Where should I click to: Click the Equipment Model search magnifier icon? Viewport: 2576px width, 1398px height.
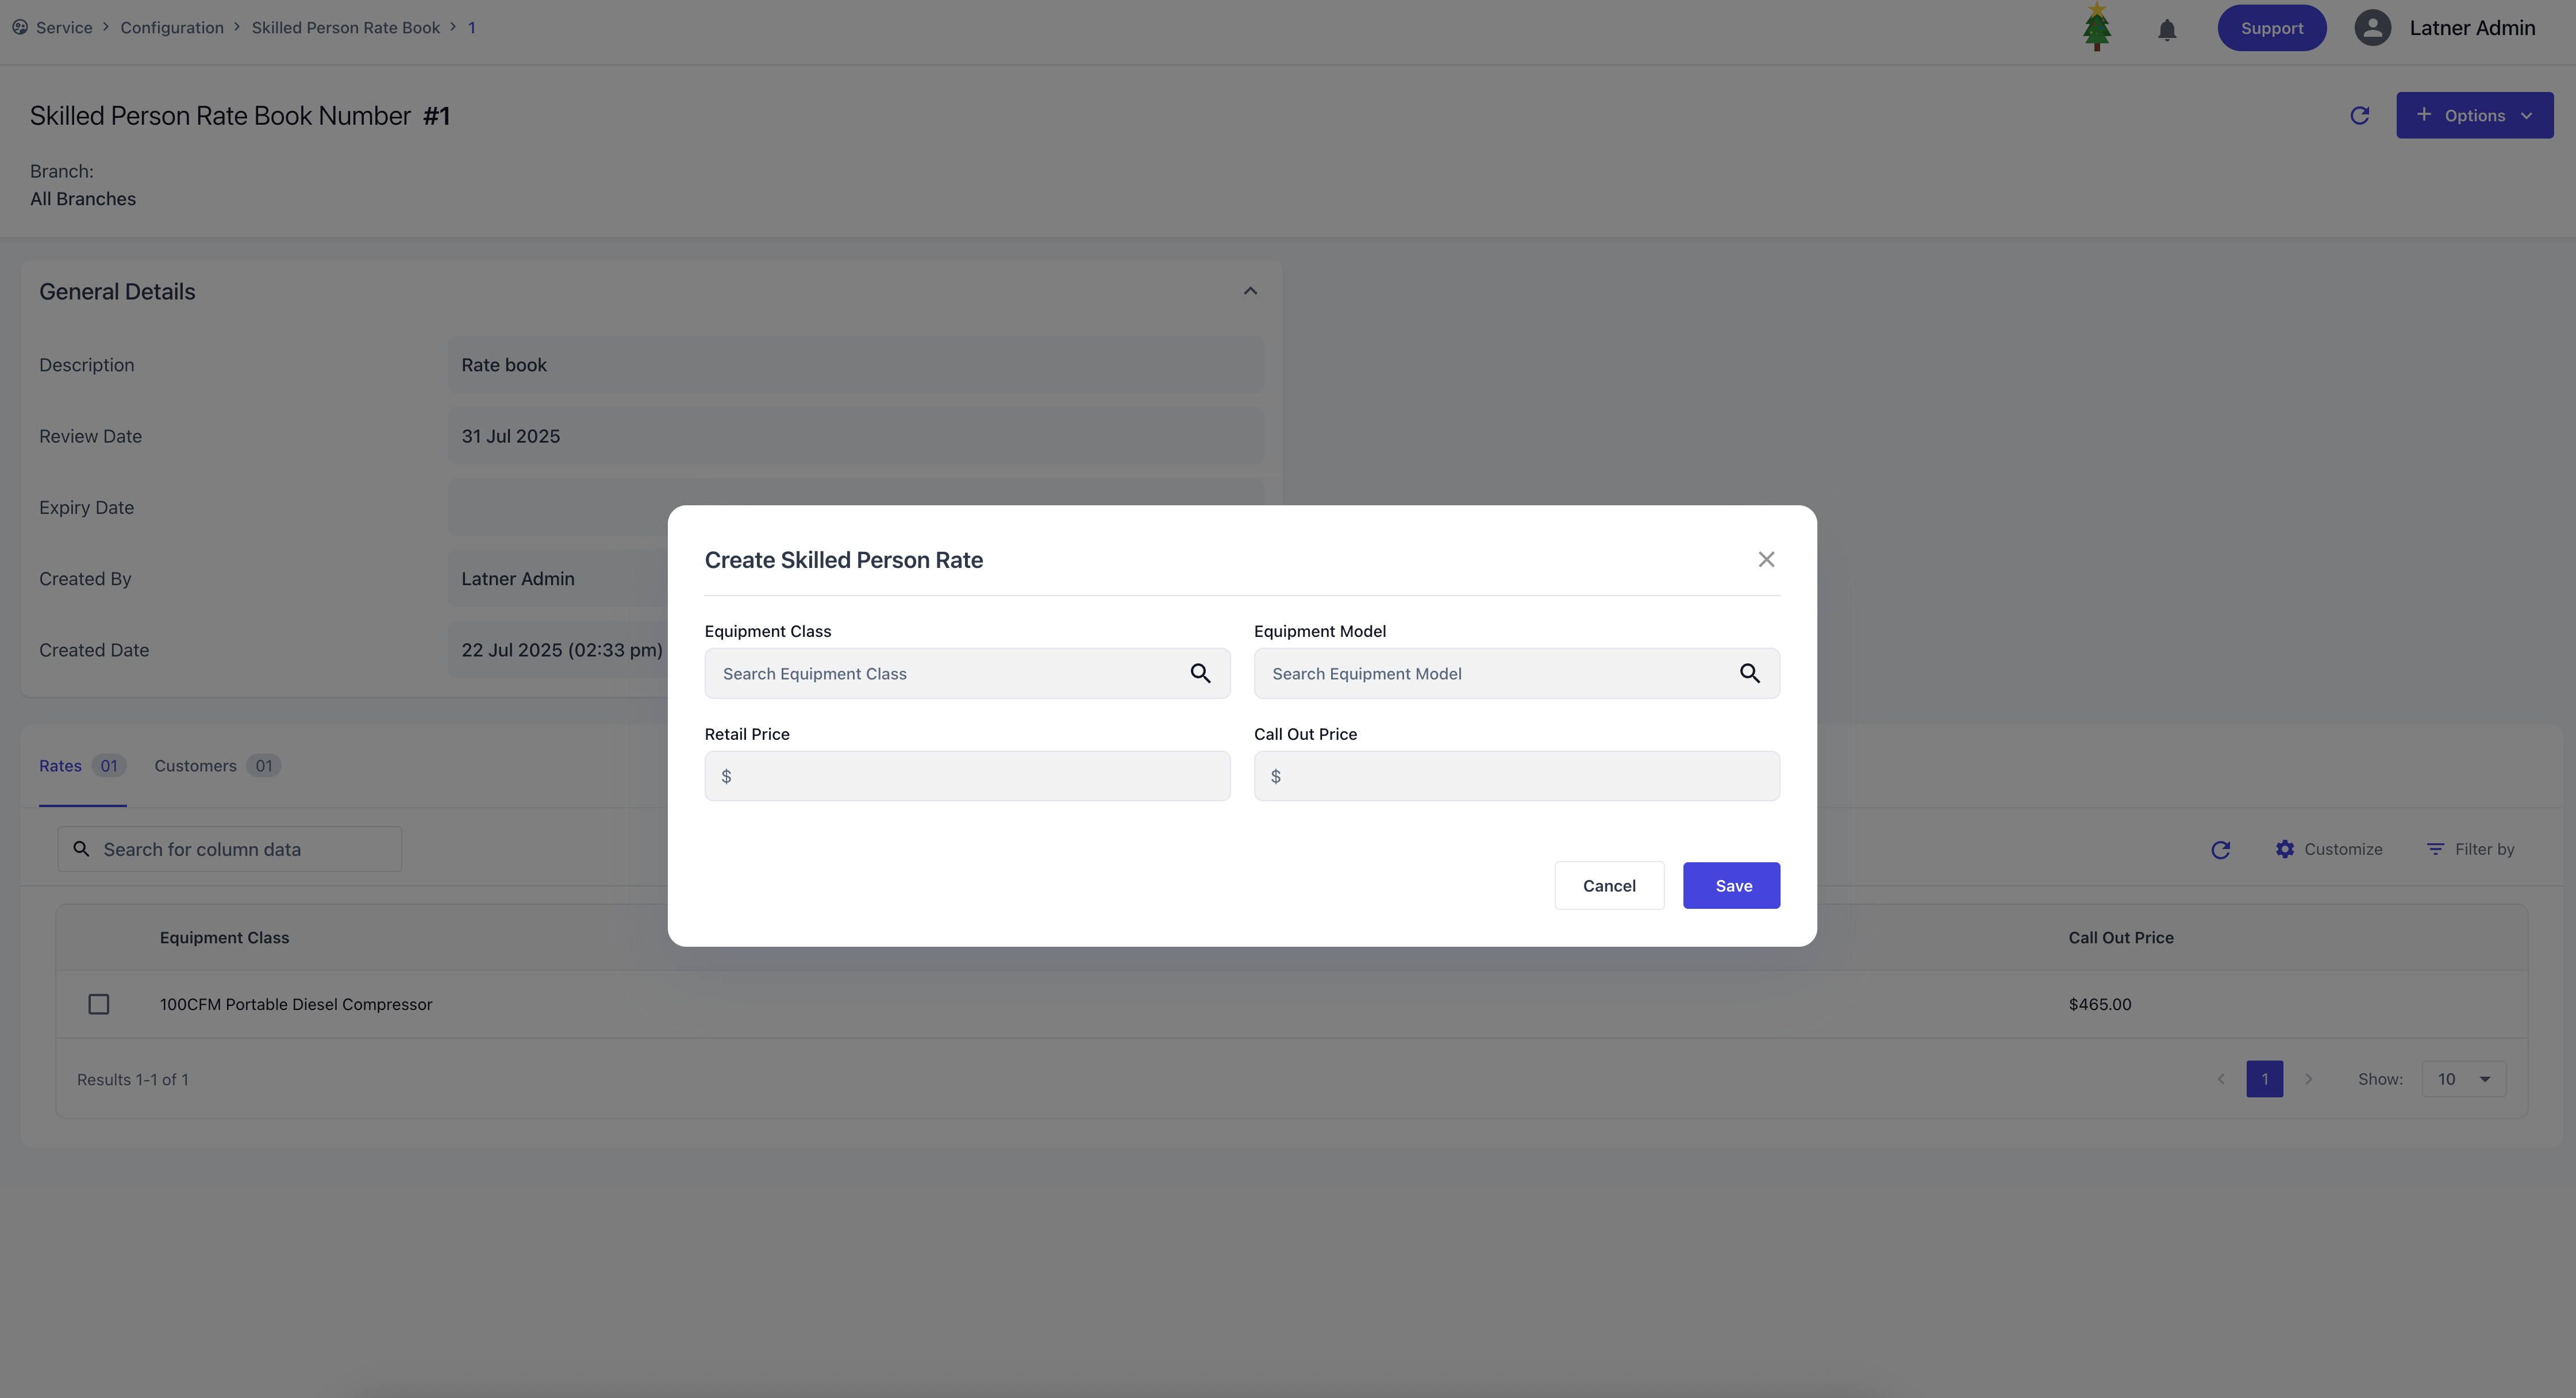1749,673
